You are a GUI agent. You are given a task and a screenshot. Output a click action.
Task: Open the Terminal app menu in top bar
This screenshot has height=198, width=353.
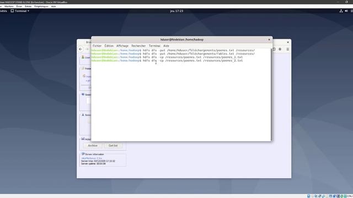coord(20,11)
